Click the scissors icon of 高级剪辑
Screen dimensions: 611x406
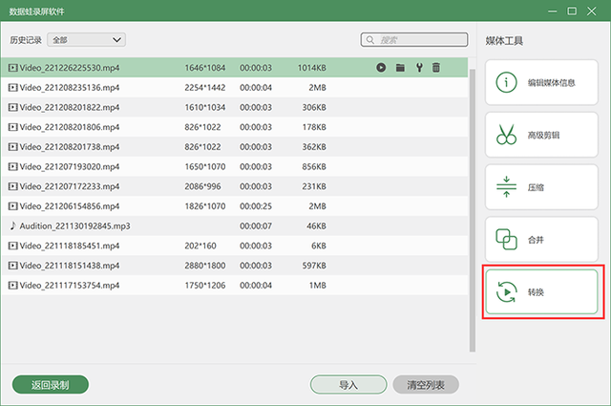[506, 135]
